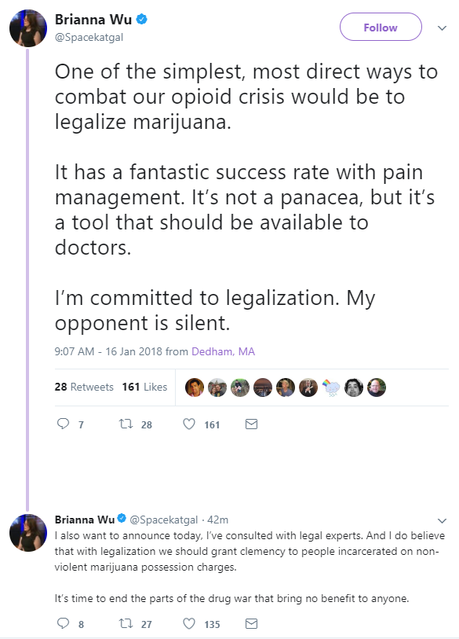
Task: Open the Dedham, MA location link
Action: 223,351
